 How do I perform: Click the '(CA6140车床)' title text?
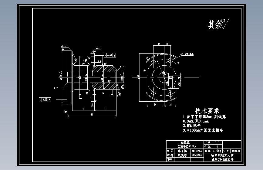click(187, 146)
